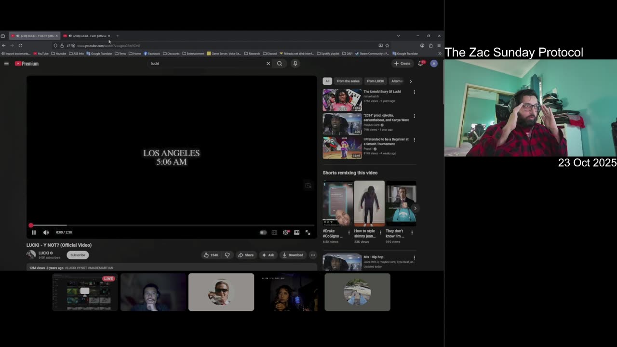Play the "2024" Playboi Carti video title
Image resolution: width=617 pixels, height=347 pixels.
(386, 118)
